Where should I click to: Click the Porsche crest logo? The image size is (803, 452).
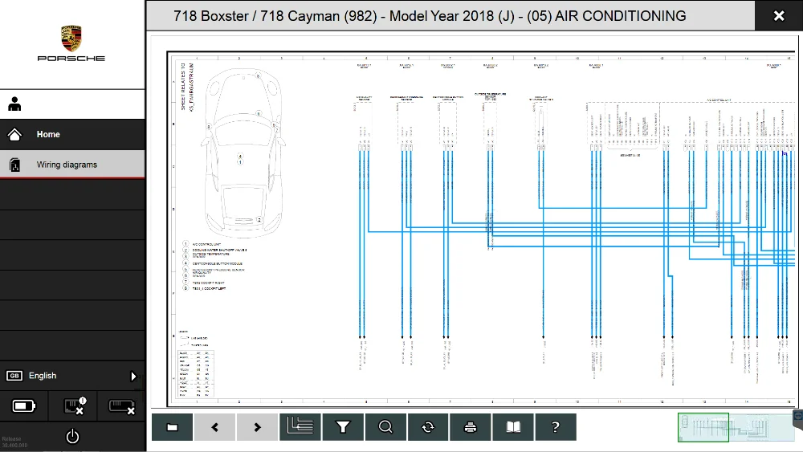71,39
